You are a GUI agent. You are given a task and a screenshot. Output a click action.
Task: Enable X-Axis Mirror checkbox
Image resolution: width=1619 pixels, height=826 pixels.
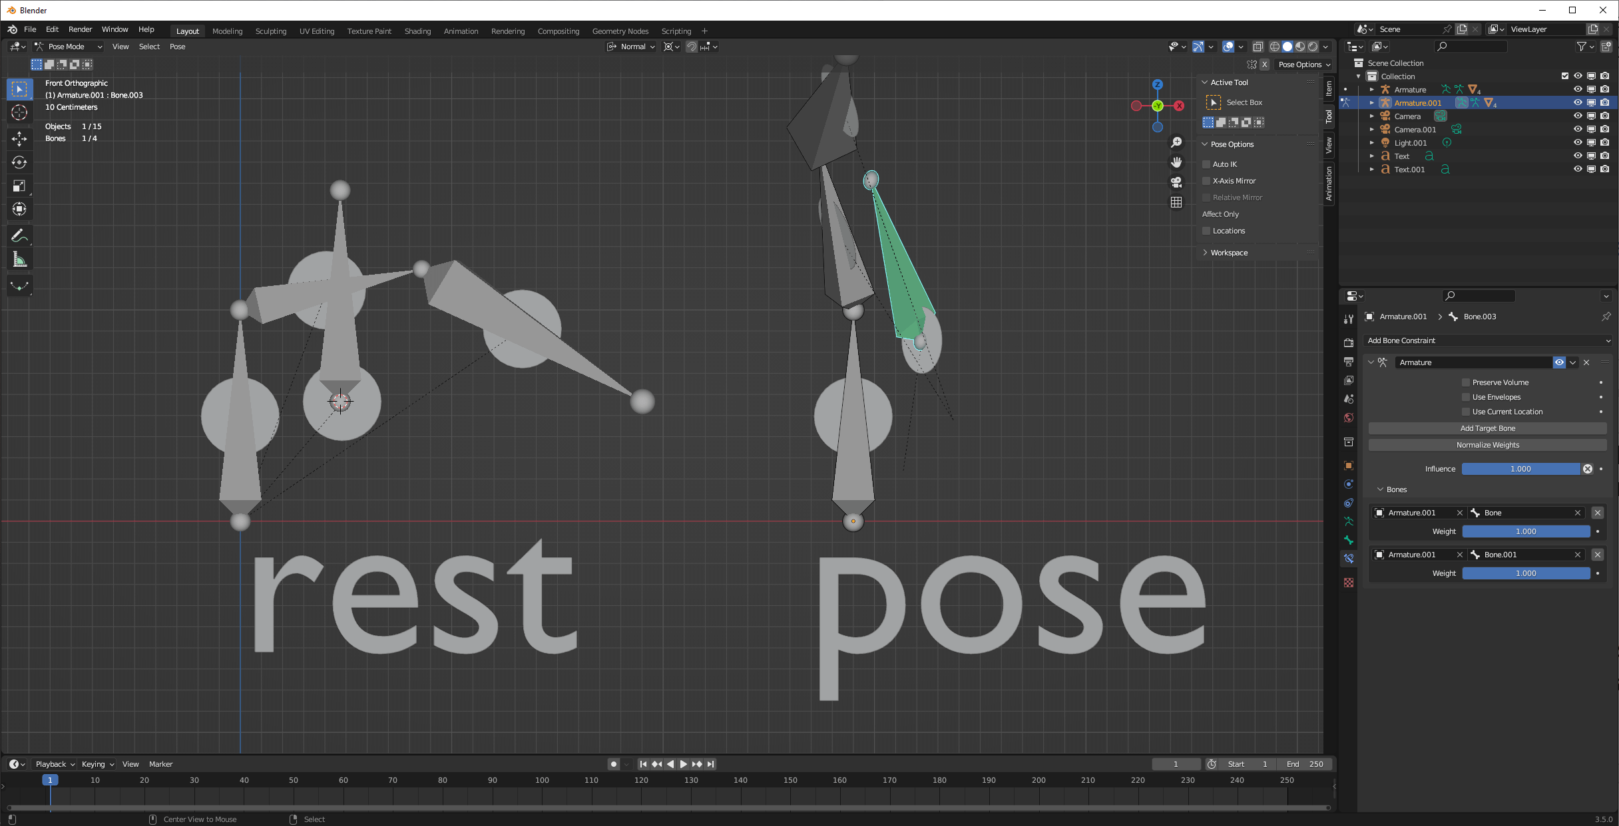click(x=1206, y=181)
